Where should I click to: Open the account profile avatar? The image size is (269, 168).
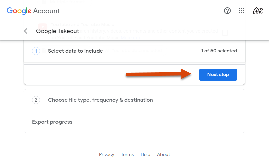pyautogui.click(x=258, y=11)
